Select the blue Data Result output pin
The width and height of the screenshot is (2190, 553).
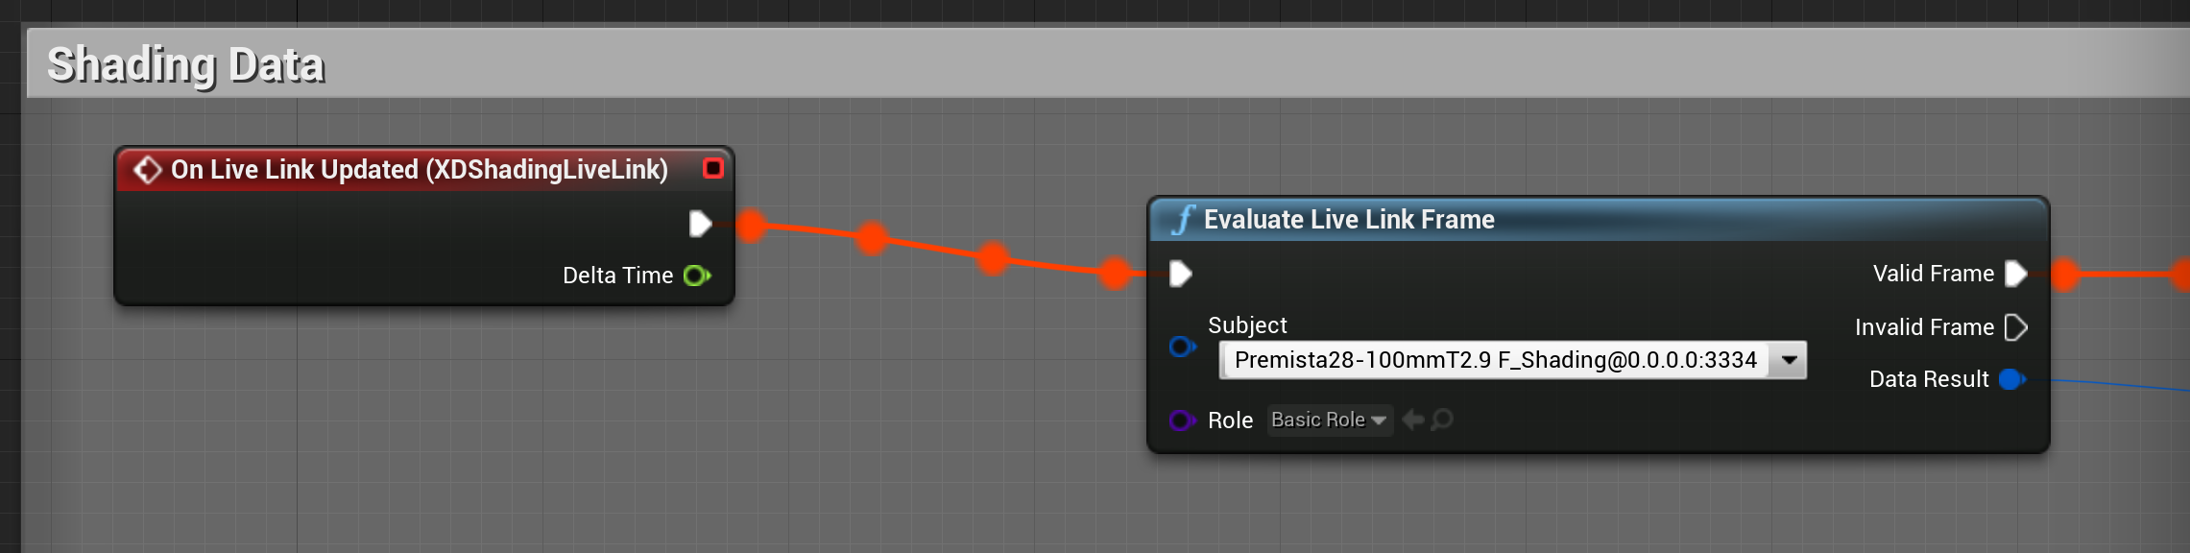[x=2011, y=379]
